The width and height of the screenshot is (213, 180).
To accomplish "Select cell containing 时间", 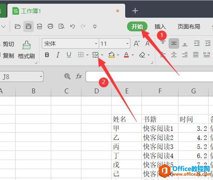I will click(x=193, y=119).
